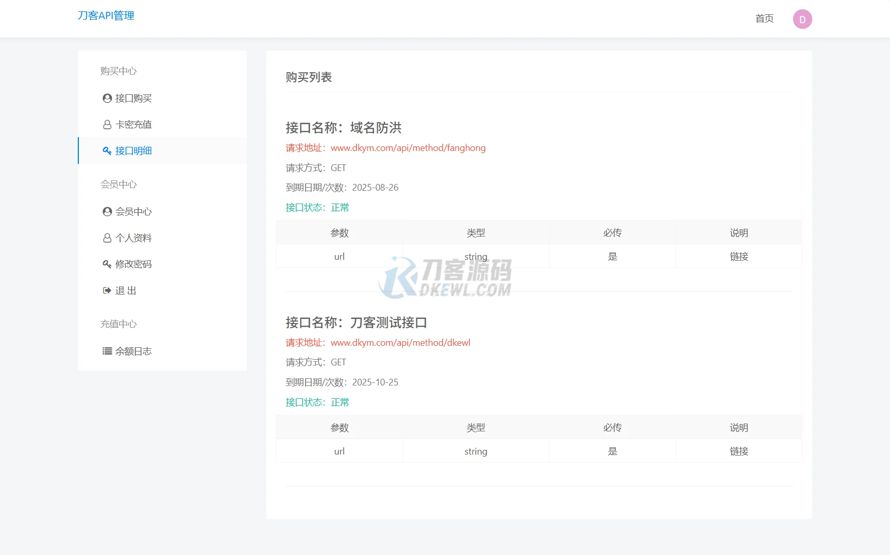Select the 个人资料 profile icon
Screen dimensions: 890x555
107,238
